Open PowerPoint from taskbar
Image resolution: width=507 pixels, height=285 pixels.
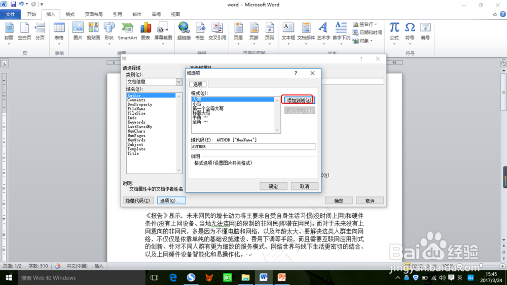(281, 277)
